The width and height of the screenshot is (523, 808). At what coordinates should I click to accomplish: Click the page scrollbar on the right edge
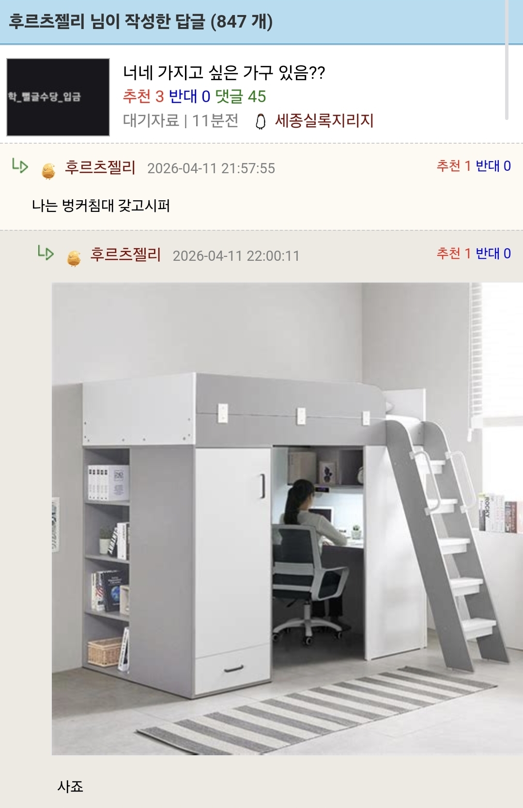[x=507, y=60]
